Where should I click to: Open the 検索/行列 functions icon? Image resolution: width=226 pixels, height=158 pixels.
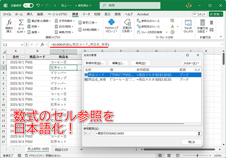click(x=56, y=32)
